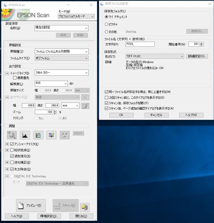The width and height of the screenshot is (214, 223).
Task: Open the tone curve correction tool
Action: click(38, 135)
